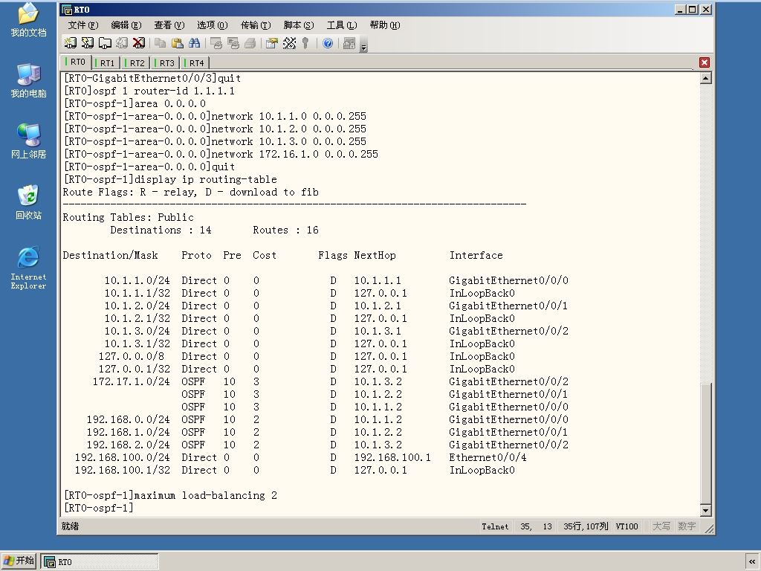Click the Print Selection toolbar icon

(x=233, y=43)
